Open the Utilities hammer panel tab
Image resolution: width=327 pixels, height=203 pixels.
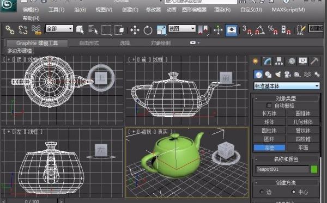[314, 61]
